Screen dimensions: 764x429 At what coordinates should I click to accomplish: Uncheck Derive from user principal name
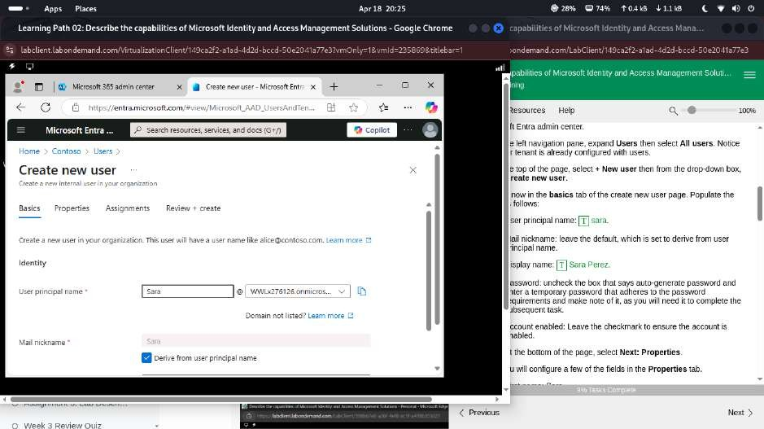click(x=146, y=357)
